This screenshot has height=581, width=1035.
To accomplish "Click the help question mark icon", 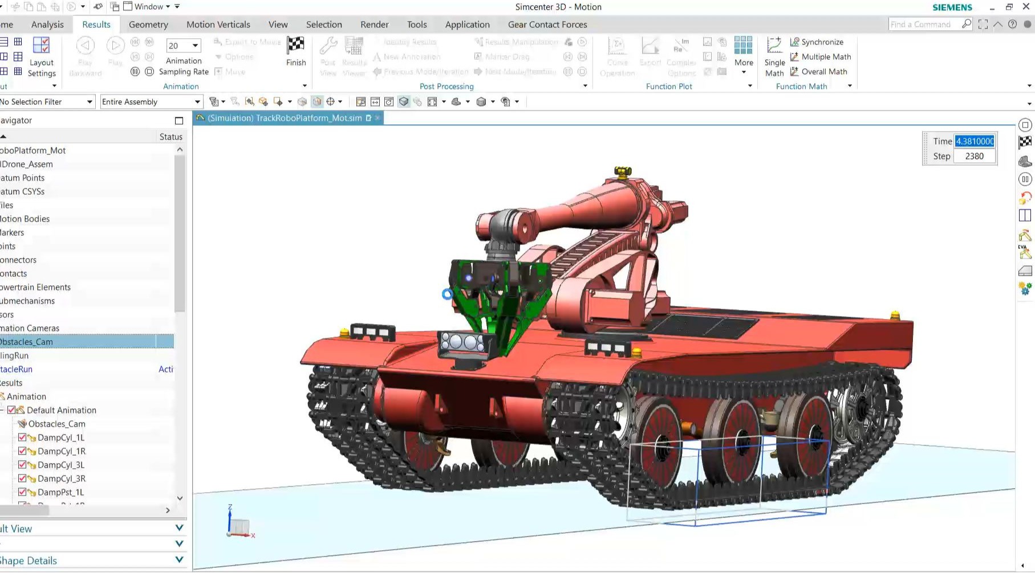I will pos(1013,24).
